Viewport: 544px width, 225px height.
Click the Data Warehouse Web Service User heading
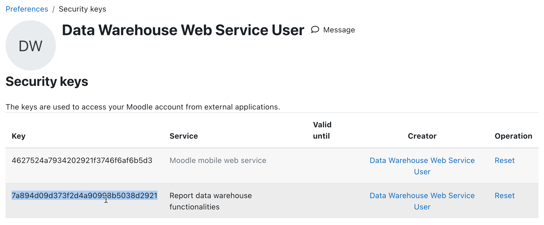[x=183, y=30]
